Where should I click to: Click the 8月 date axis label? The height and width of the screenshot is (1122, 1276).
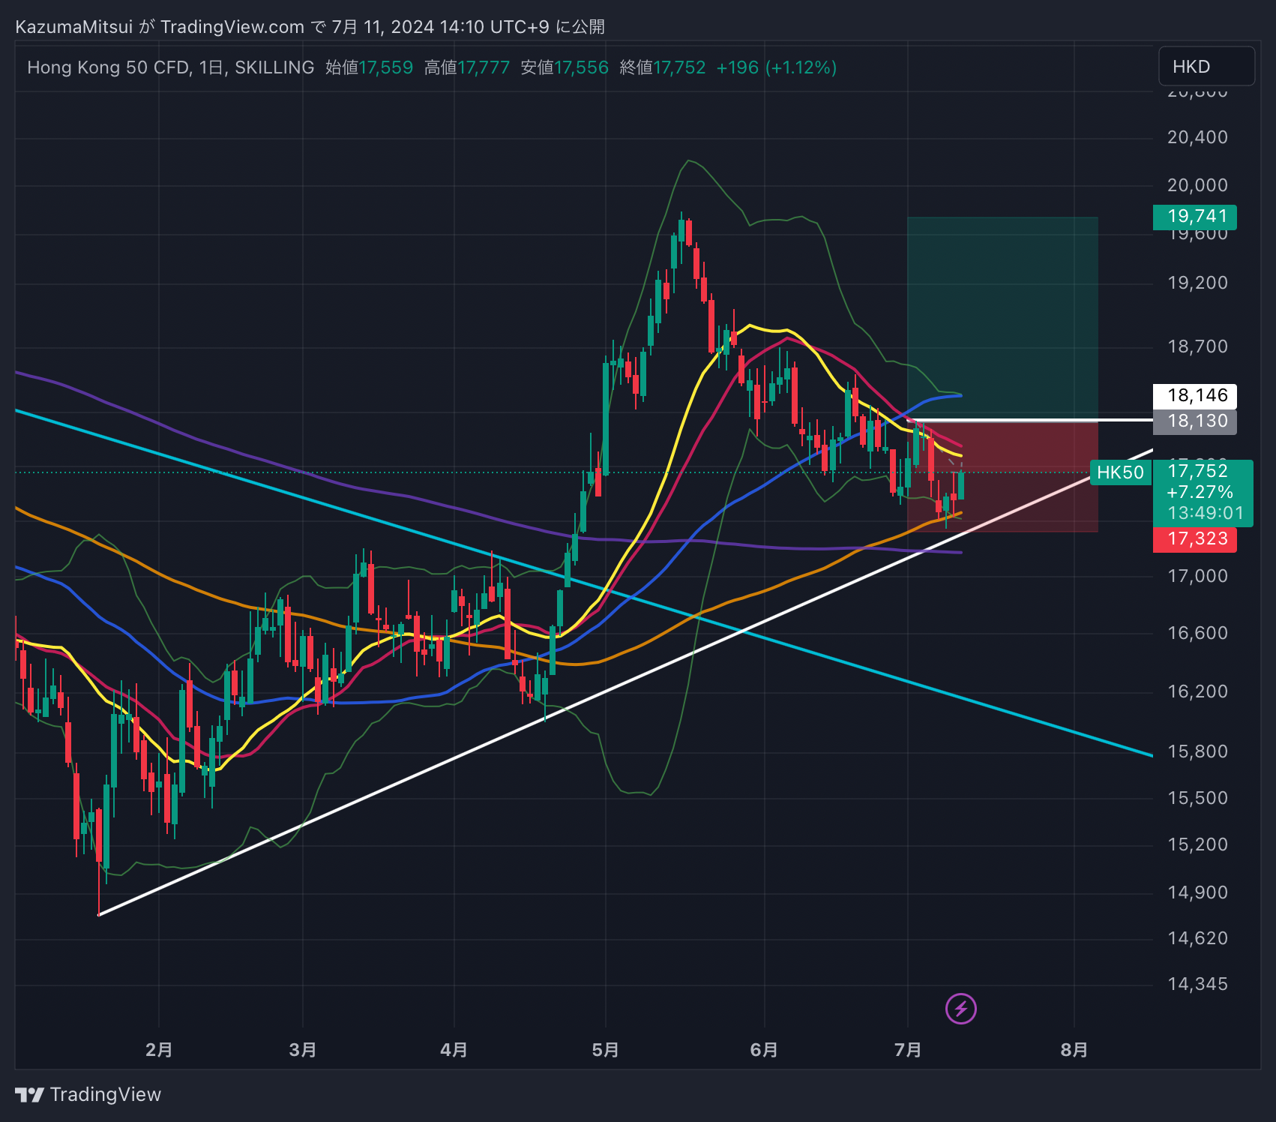click(1074, 1049)
